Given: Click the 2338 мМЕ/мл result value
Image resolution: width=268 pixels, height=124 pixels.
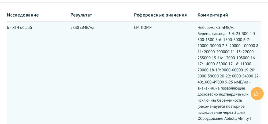Looking at the screenshot, I should point(82,28).
